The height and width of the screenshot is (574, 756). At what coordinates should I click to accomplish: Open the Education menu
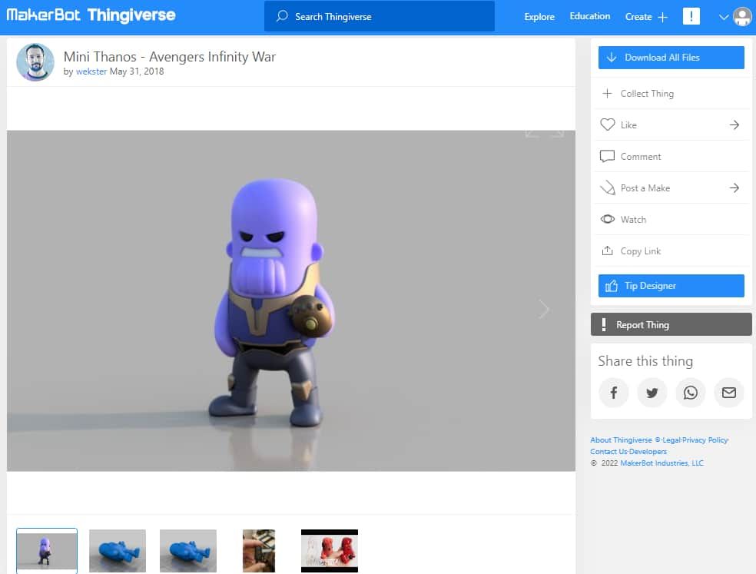[x=589, y=15]
